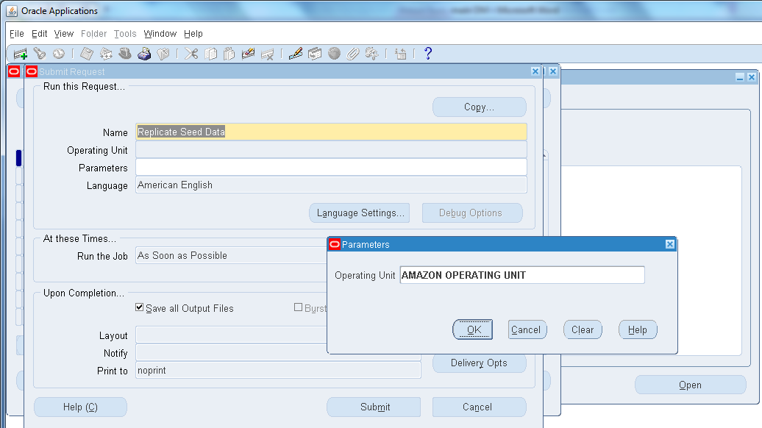Click the Oracle icon in Parameters title bar
Screen dimensions: 762x428
pos(335,244)
